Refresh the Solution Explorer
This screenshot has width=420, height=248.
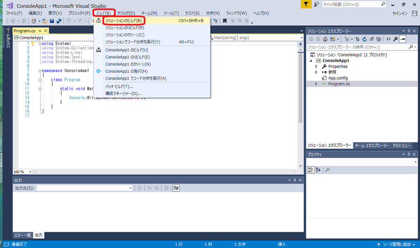pos(365,39)
